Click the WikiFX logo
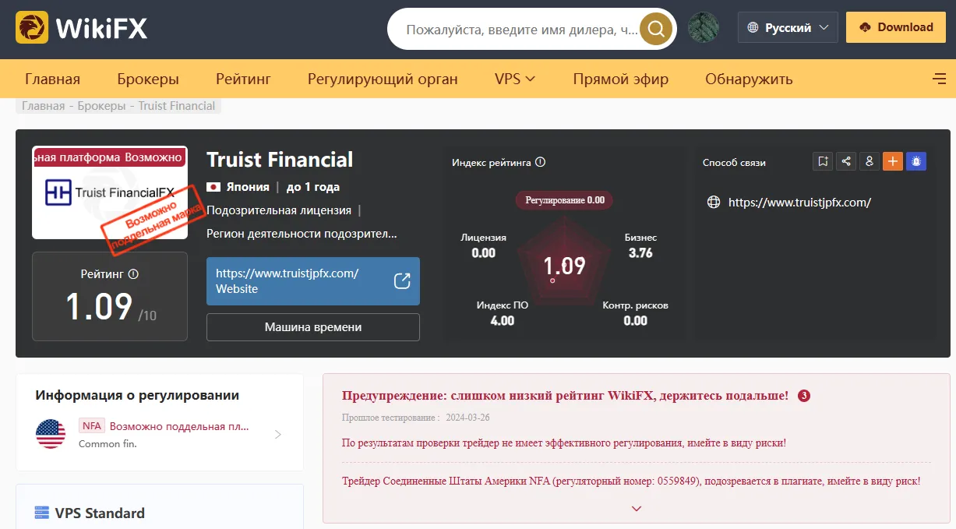Image resolution: width=956 pixels, height=529 pixels. [x=81, y=28]
